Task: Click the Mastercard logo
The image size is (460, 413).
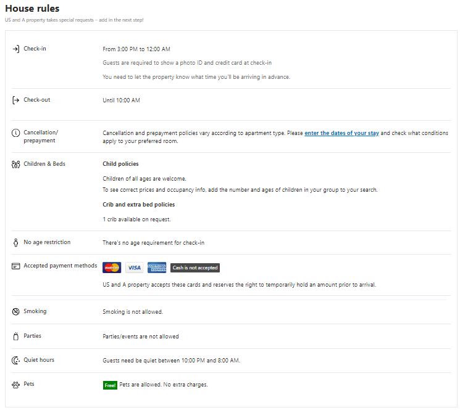Action: pos(112,268)
